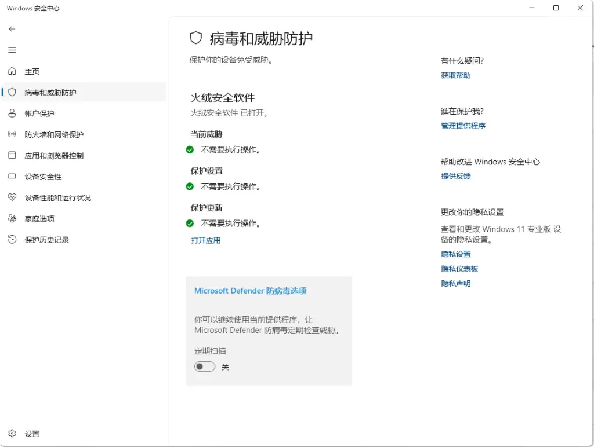The height and width of the screenshot is (447, 594).
Task: Click 火绒安全软件 已打开 status text
Action: click(229, 113)
